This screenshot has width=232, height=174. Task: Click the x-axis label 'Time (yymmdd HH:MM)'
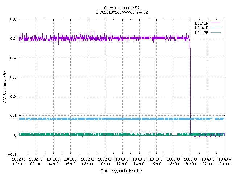(121, 171)
